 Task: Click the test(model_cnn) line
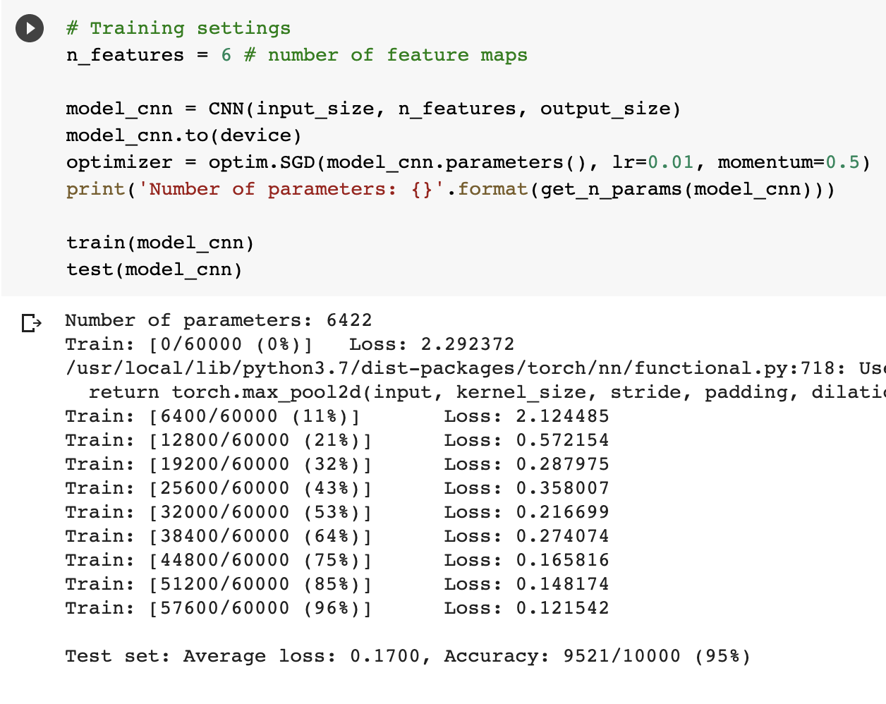154,269
